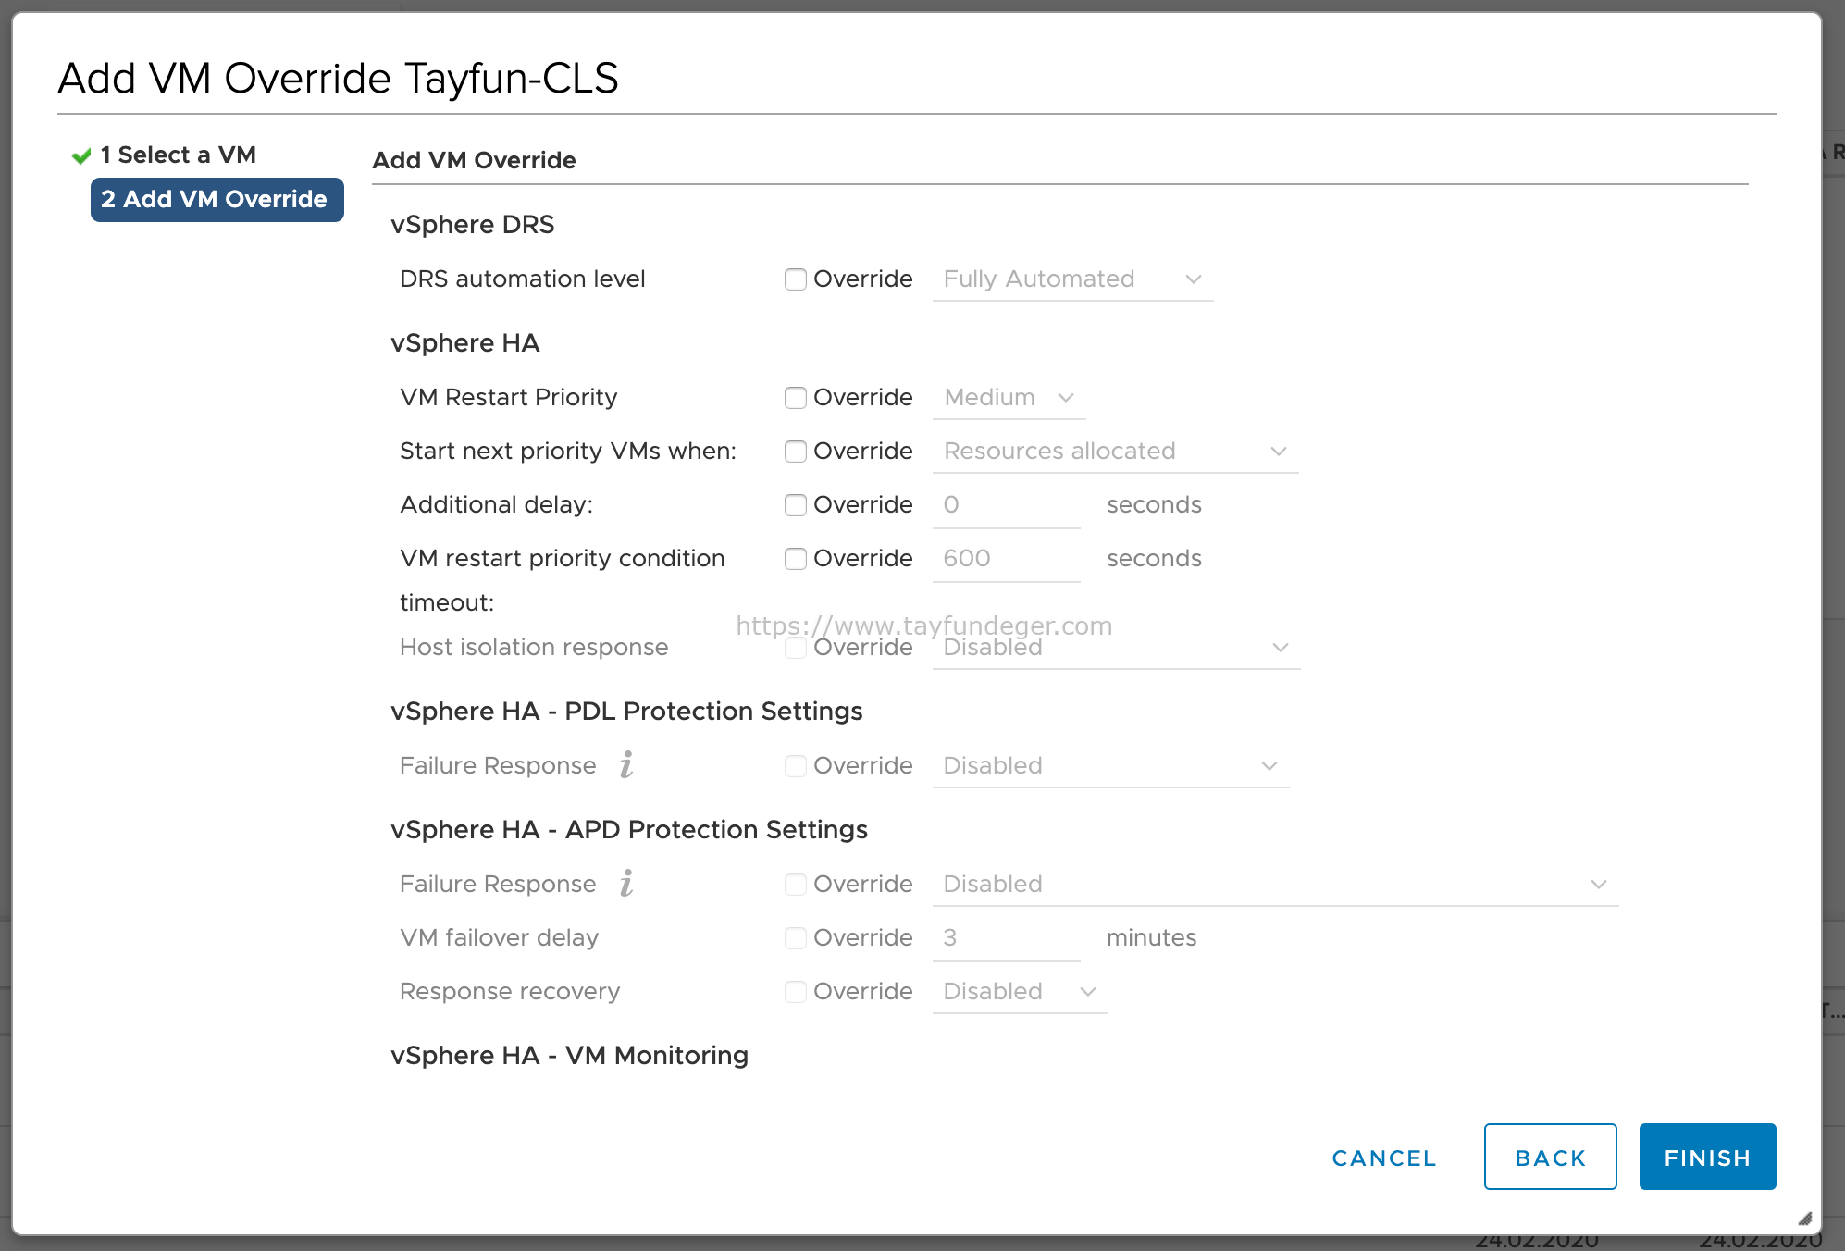The height and width of the screenshot is (1251, 1845).
Task: Click the Host isolation response label
Action: pos(534,648)
